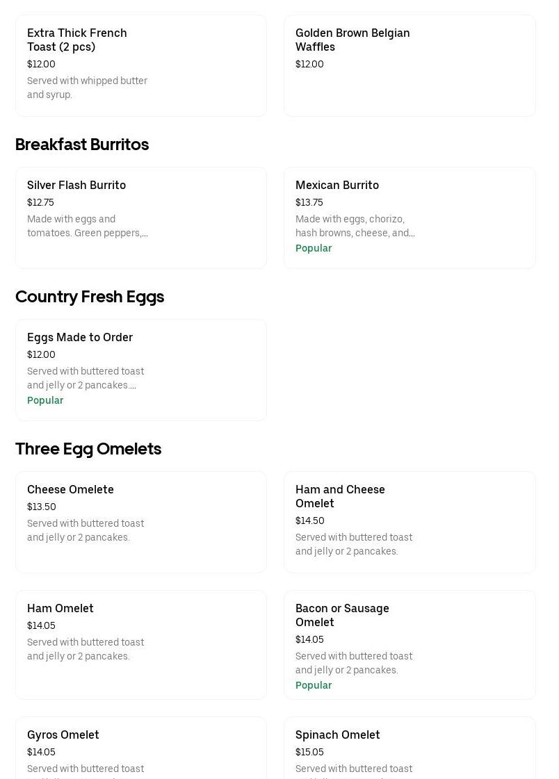Open the Ham and Cheese Omelet item
This screenshot has height=779, width=559.
[x=340, y=496]
